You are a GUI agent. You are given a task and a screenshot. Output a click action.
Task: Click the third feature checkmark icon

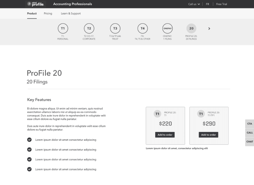coord(29,159)
